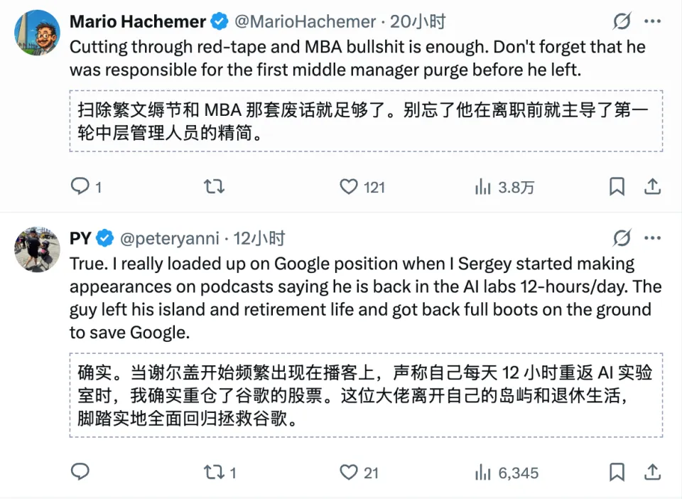Open @peteryanni profile link

tap(173, 239)
